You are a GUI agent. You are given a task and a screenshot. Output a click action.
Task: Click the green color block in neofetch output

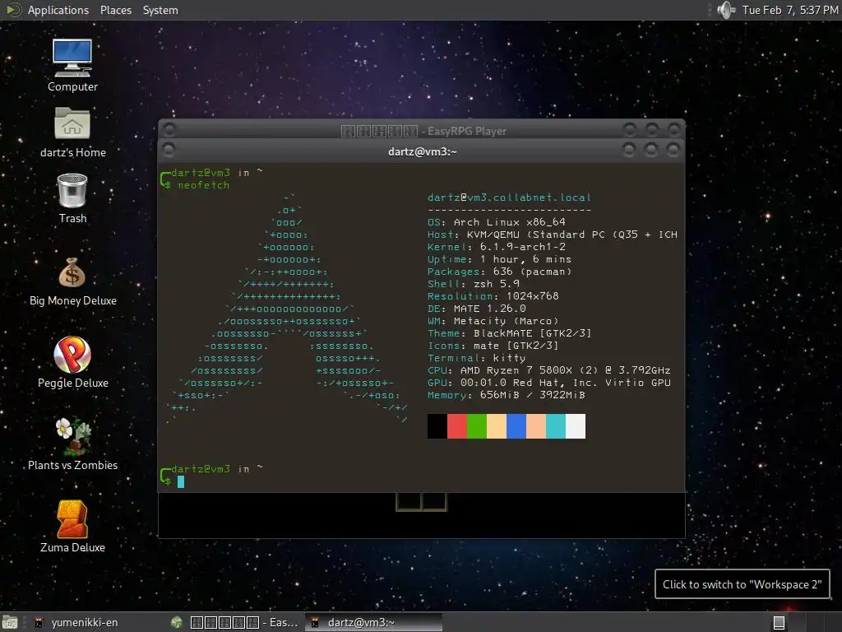pyautogui.click(x=477, y=426)
